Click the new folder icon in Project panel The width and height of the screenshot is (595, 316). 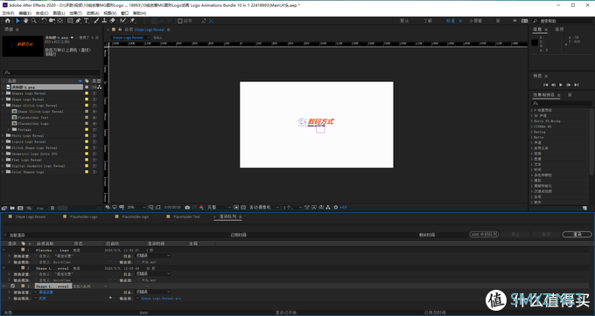(x=12, y=208)
